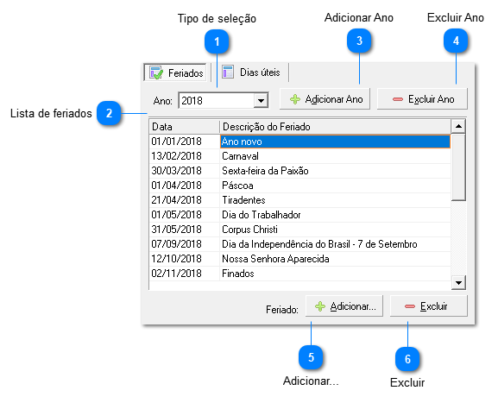Screen dimensions: 498x403
Task: Click the Descrição do Feriado column header
Action: 335,127
